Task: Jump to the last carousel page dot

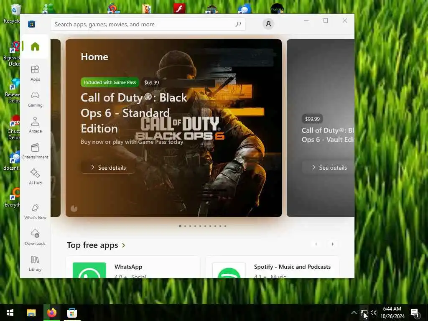Action: click(x=225, y=226)
